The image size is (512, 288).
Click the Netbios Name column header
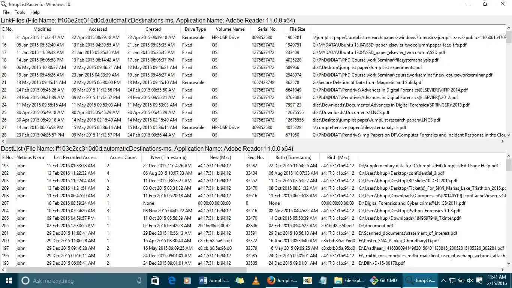[30, 157]
